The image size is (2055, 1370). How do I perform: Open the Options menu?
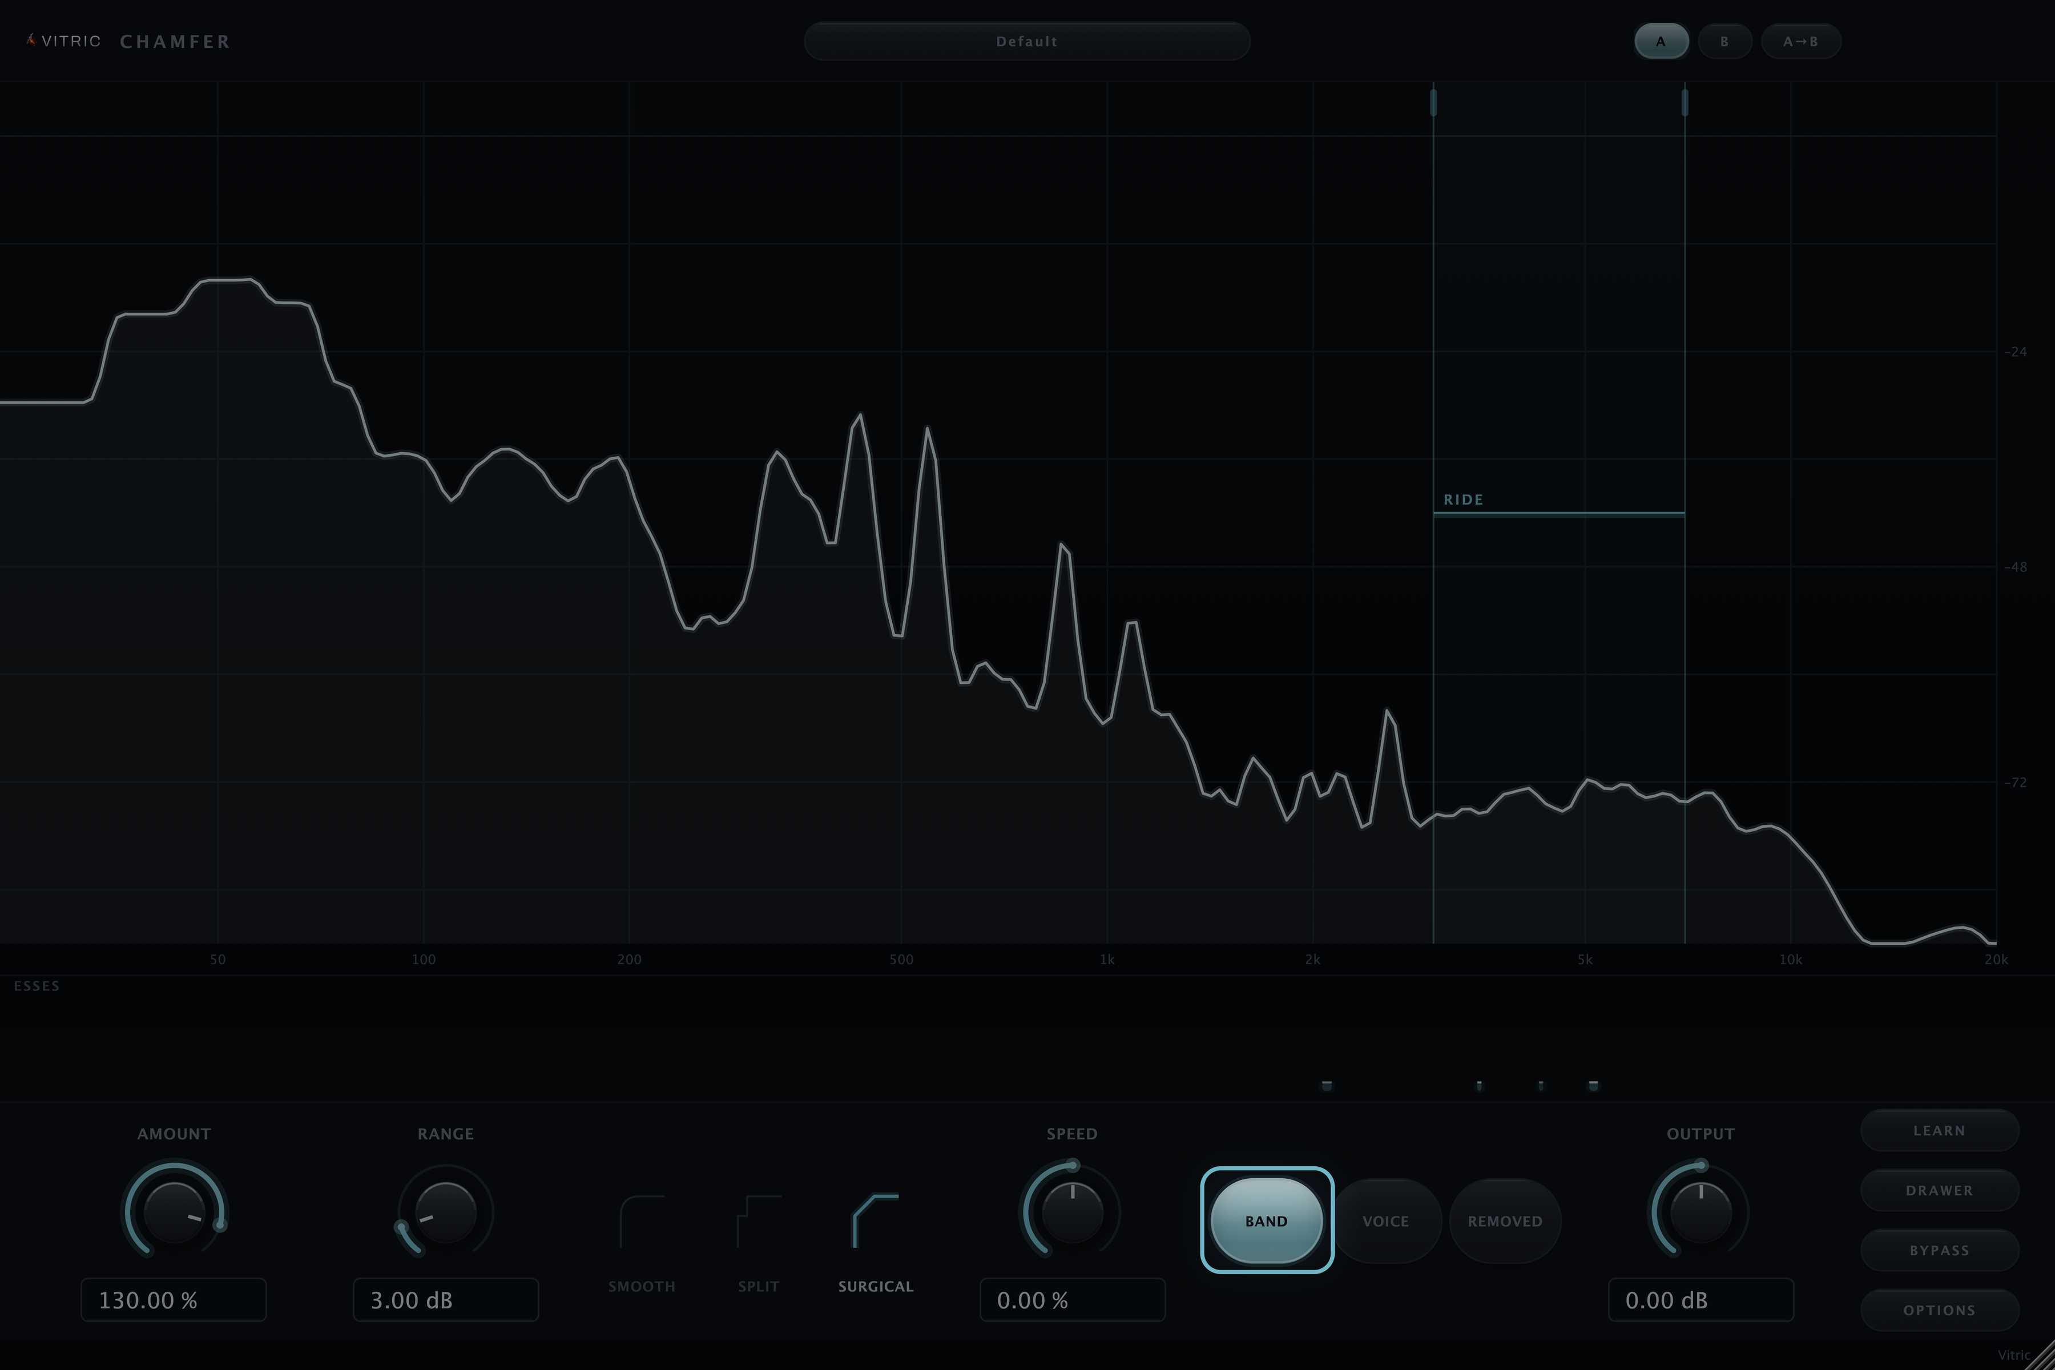pos(1939,1311)
